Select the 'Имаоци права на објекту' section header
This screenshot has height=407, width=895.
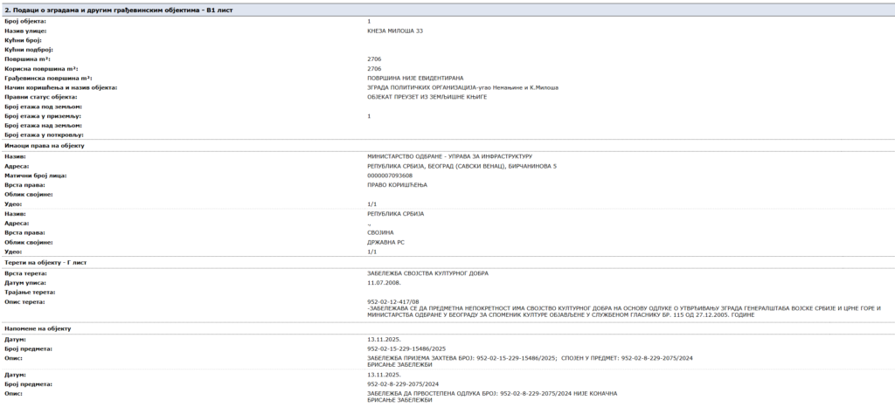(44, 145)
